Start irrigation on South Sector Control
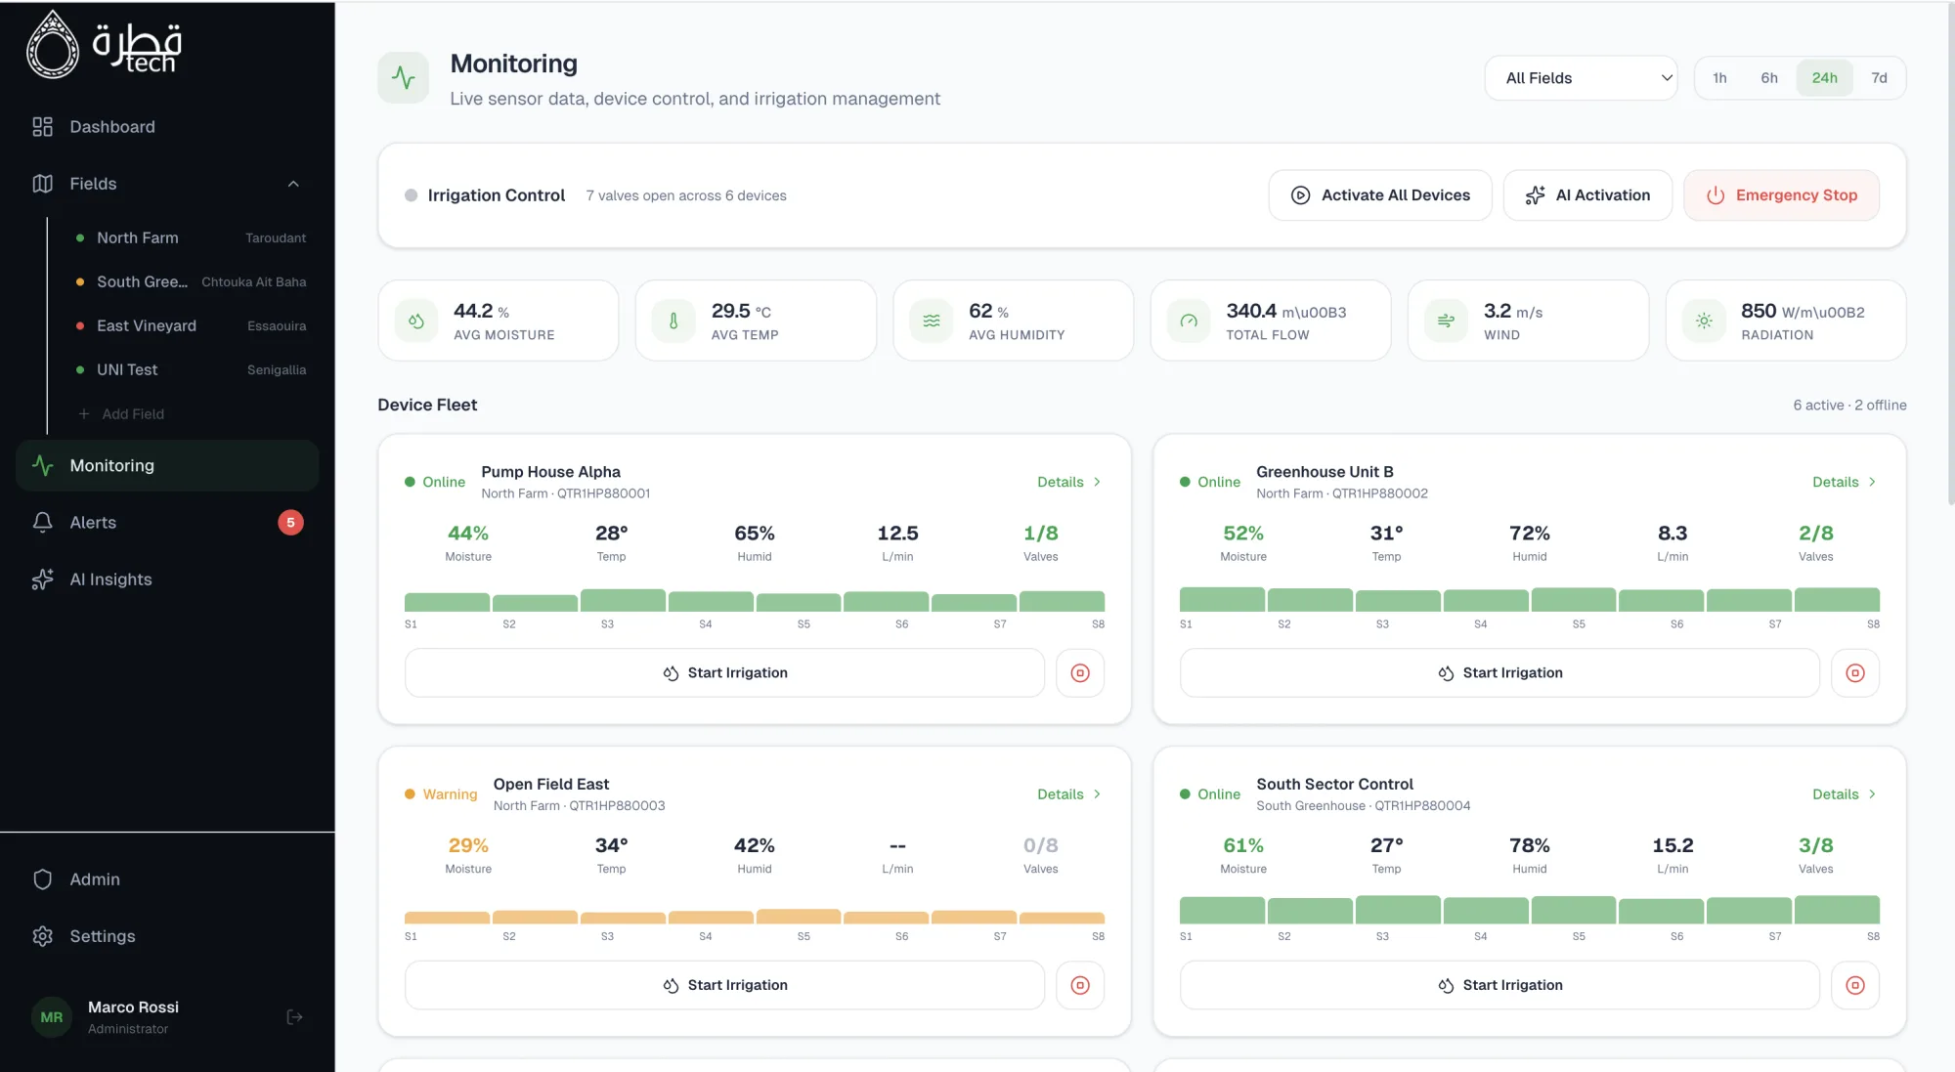This screenshot has height=1072, width=1955. click(x=1499, y=985)
